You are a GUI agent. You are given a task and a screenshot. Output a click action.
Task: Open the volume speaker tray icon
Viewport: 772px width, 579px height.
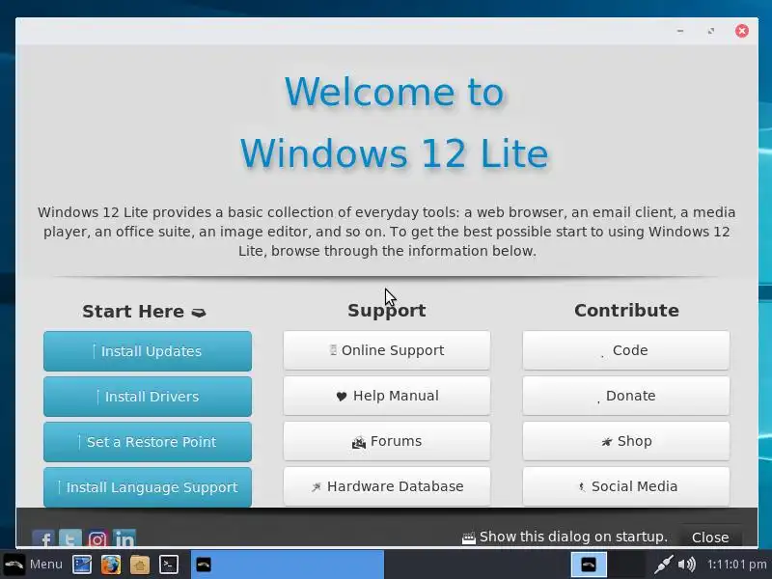point(687,565)
